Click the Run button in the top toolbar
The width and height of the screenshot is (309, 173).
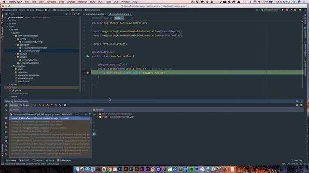coord(283,10)
